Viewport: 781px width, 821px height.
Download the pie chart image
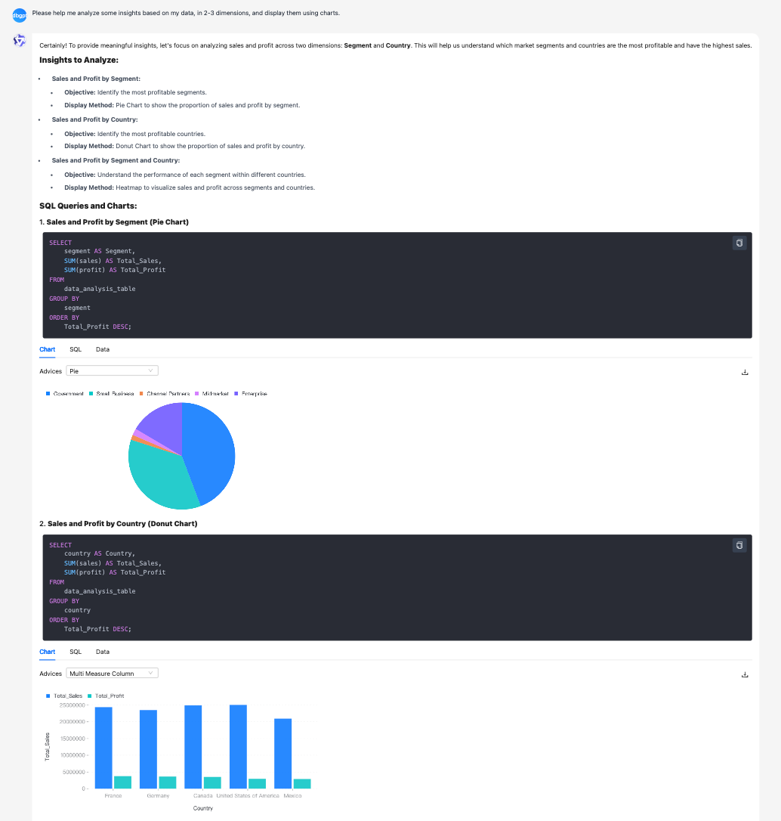pyautogui.click(x=745, y=372)
